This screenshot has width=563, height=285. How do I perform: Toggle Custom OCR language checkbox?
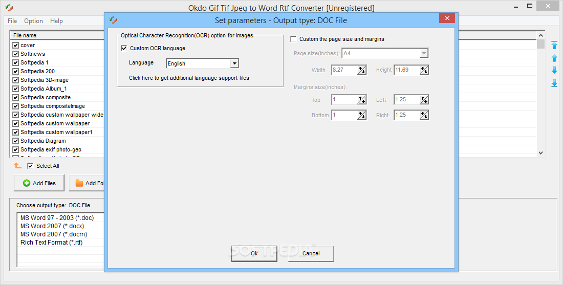(x=124, y=48)
